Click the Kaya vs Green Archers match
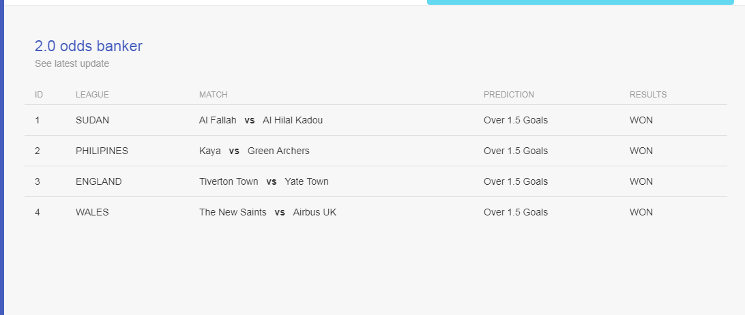745x315 pixels. (x=254, y=151)
